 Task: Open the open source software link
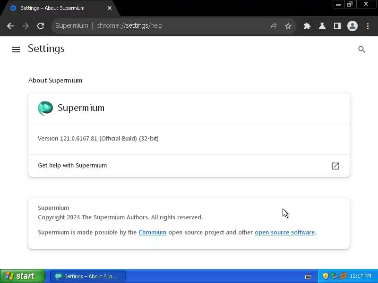click(x=285, y=232)
